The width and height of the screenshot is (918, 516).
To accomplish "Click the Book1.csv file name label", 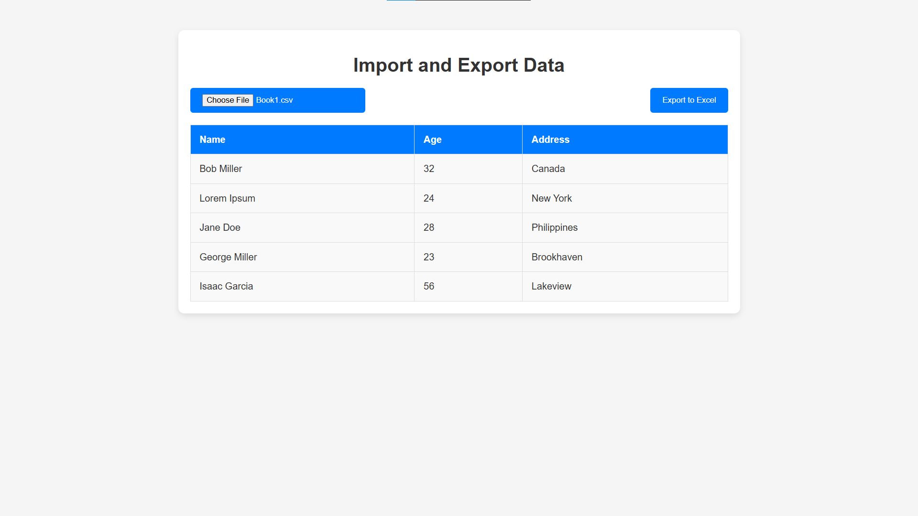I will [274, 100].
